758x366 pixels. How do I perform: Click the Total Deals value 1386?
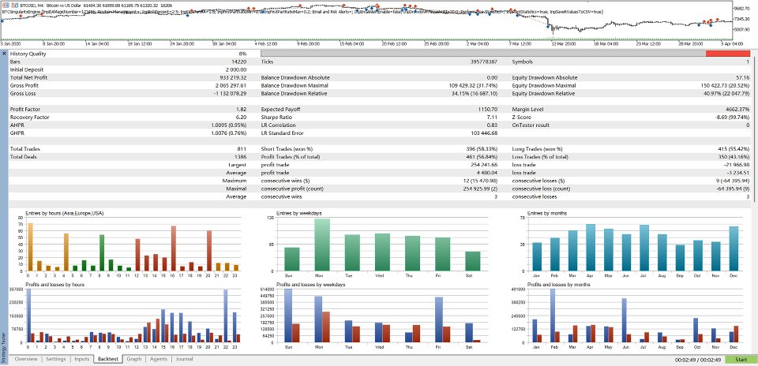[x=241, y=156]
